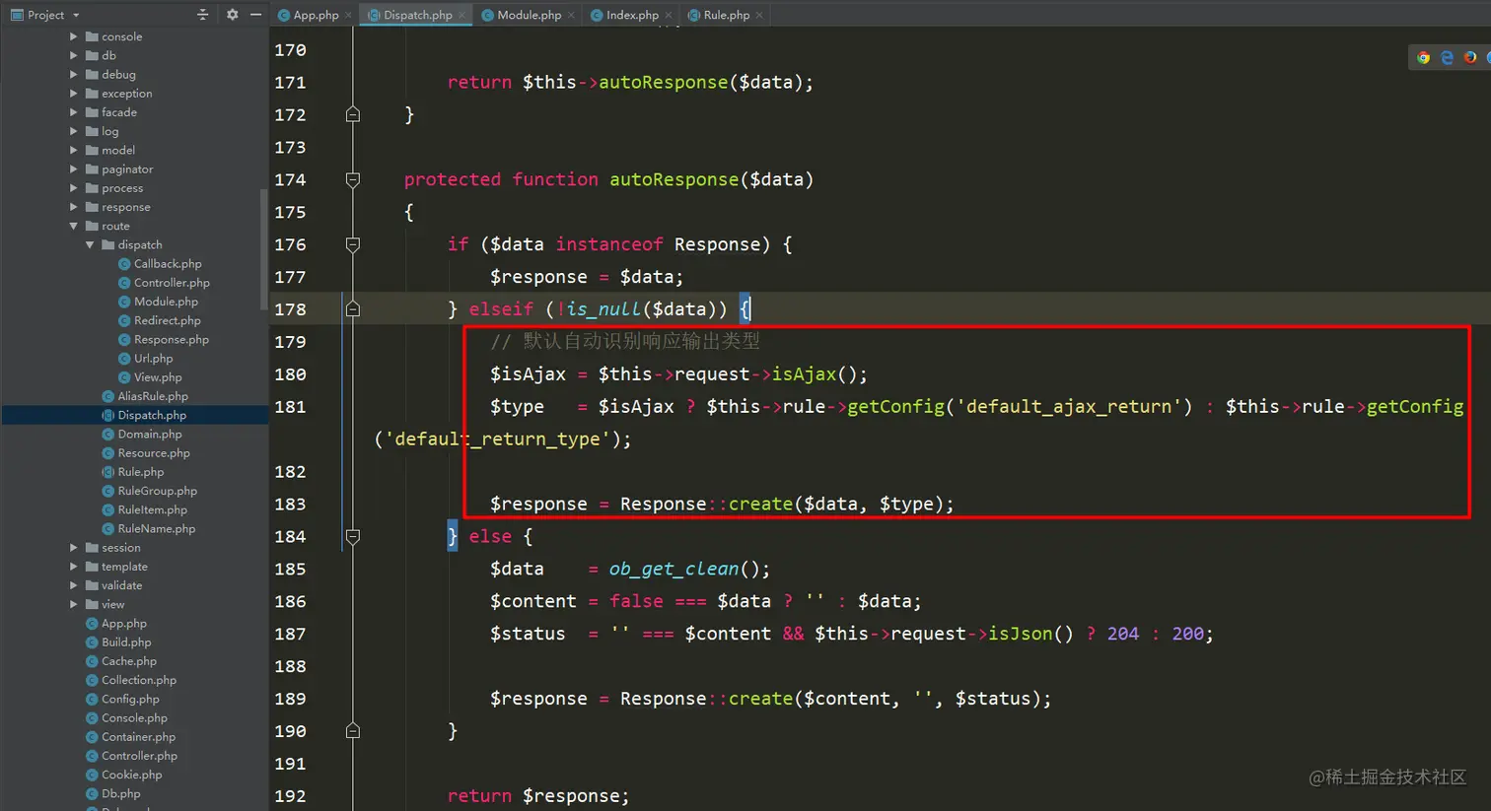Open Controller.php under dispatch folder

pyautogui.click(x=164, y=283)
